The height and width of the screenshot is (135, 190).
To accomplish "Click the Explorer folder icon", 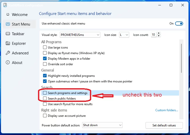I will point(8,43).
